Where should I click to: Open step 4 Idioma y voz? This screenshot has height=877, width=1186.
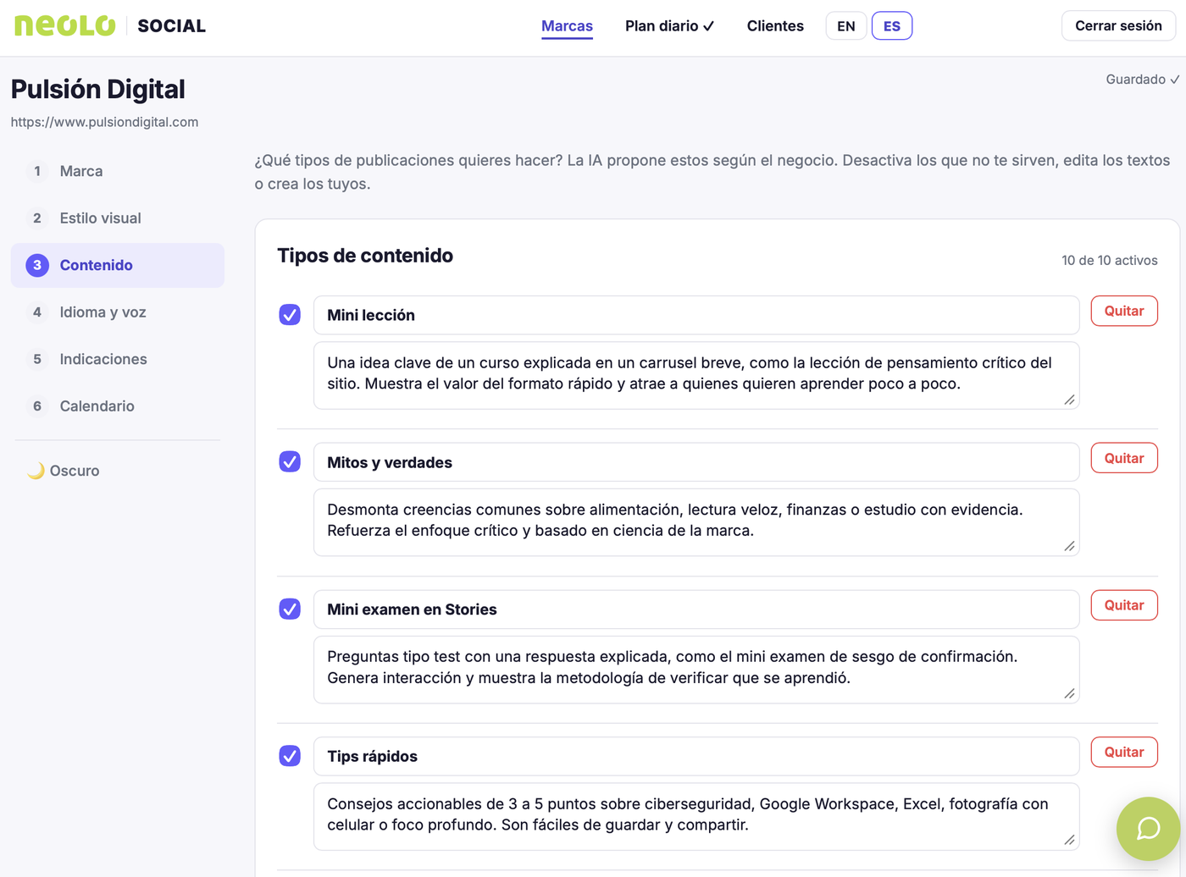[x=118, y=312]
